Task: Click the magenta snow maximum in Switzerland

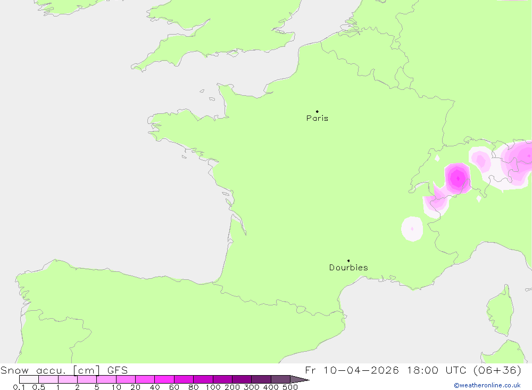Action: tap(458, 178)
